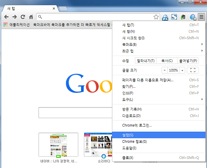
Task: Click the 네이버 caption link
Action: point(59,161)
